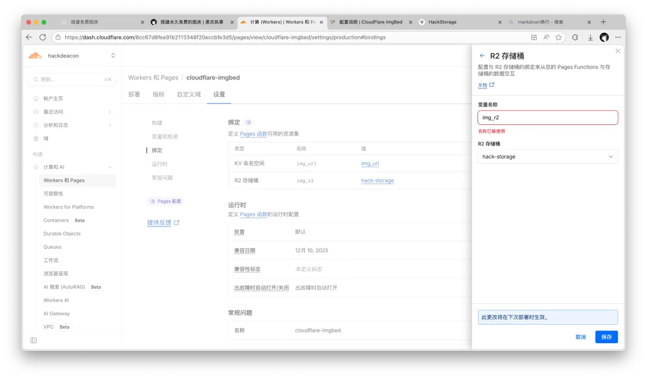Switch to the 自定义域 tab
The height and width of the screenshot is (379, 647).
(x=189, y=94)
